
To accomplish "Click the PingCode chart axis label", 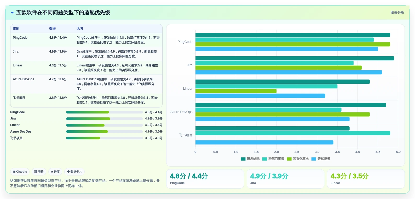I will 185,42.
